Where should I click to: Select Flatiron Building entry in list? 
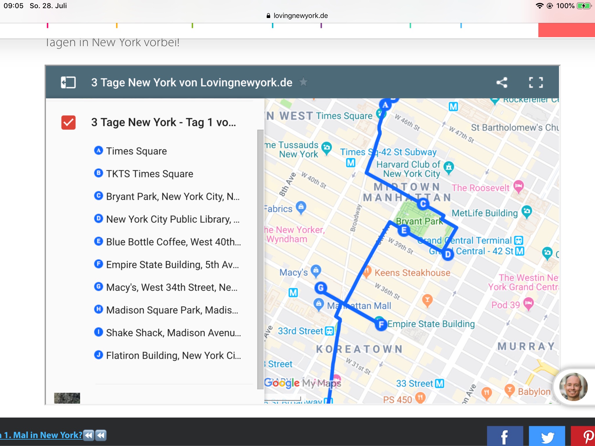pos(168,355)
